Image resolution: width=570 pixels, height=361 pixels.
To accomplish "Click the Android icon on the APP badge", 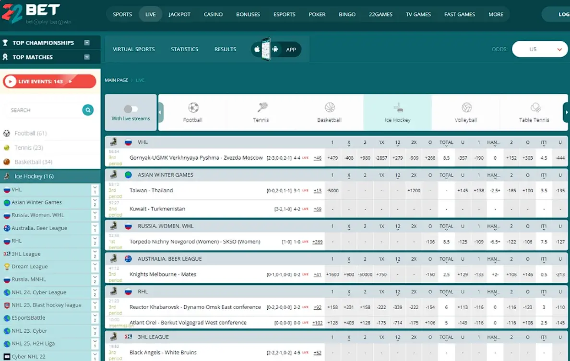I will click(274, 48).
